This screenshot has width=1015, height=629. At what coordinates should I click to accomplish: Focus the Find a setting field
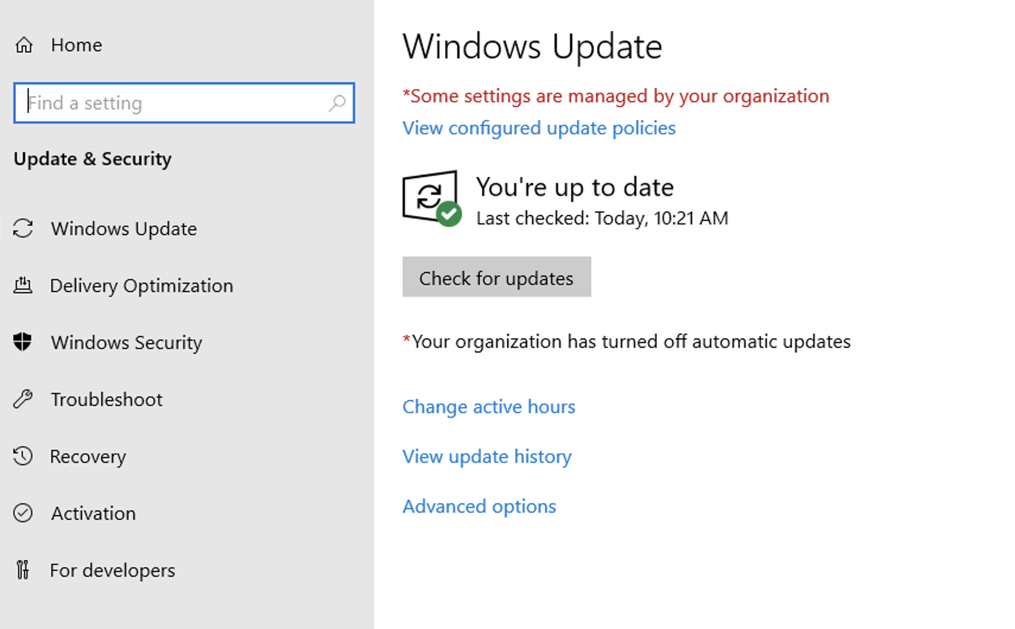pos(184,103)
